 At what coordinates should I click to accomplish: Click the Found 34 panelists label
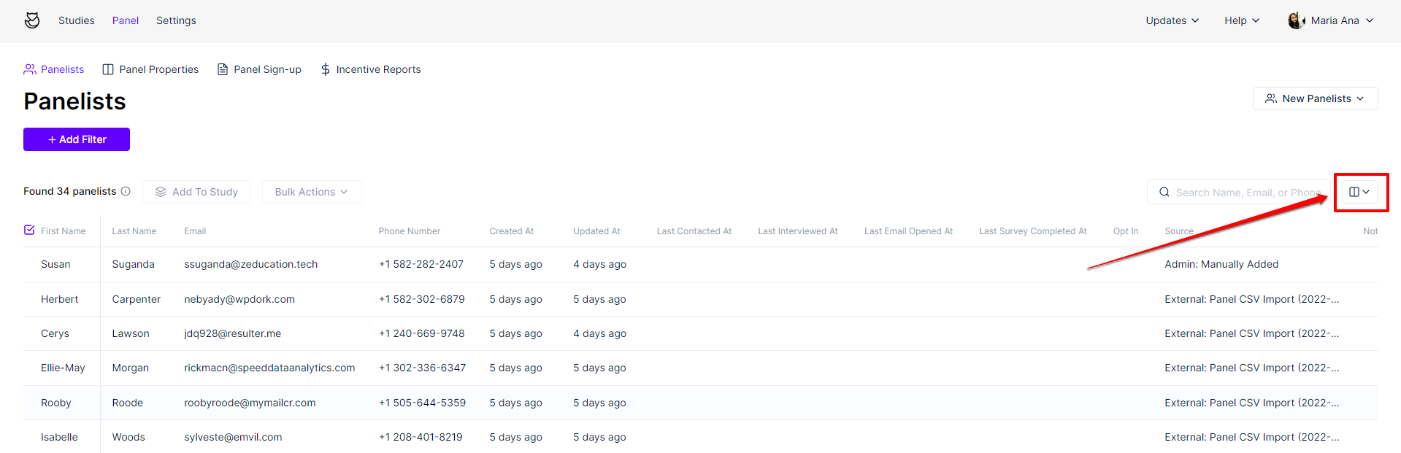click(70, 191)
